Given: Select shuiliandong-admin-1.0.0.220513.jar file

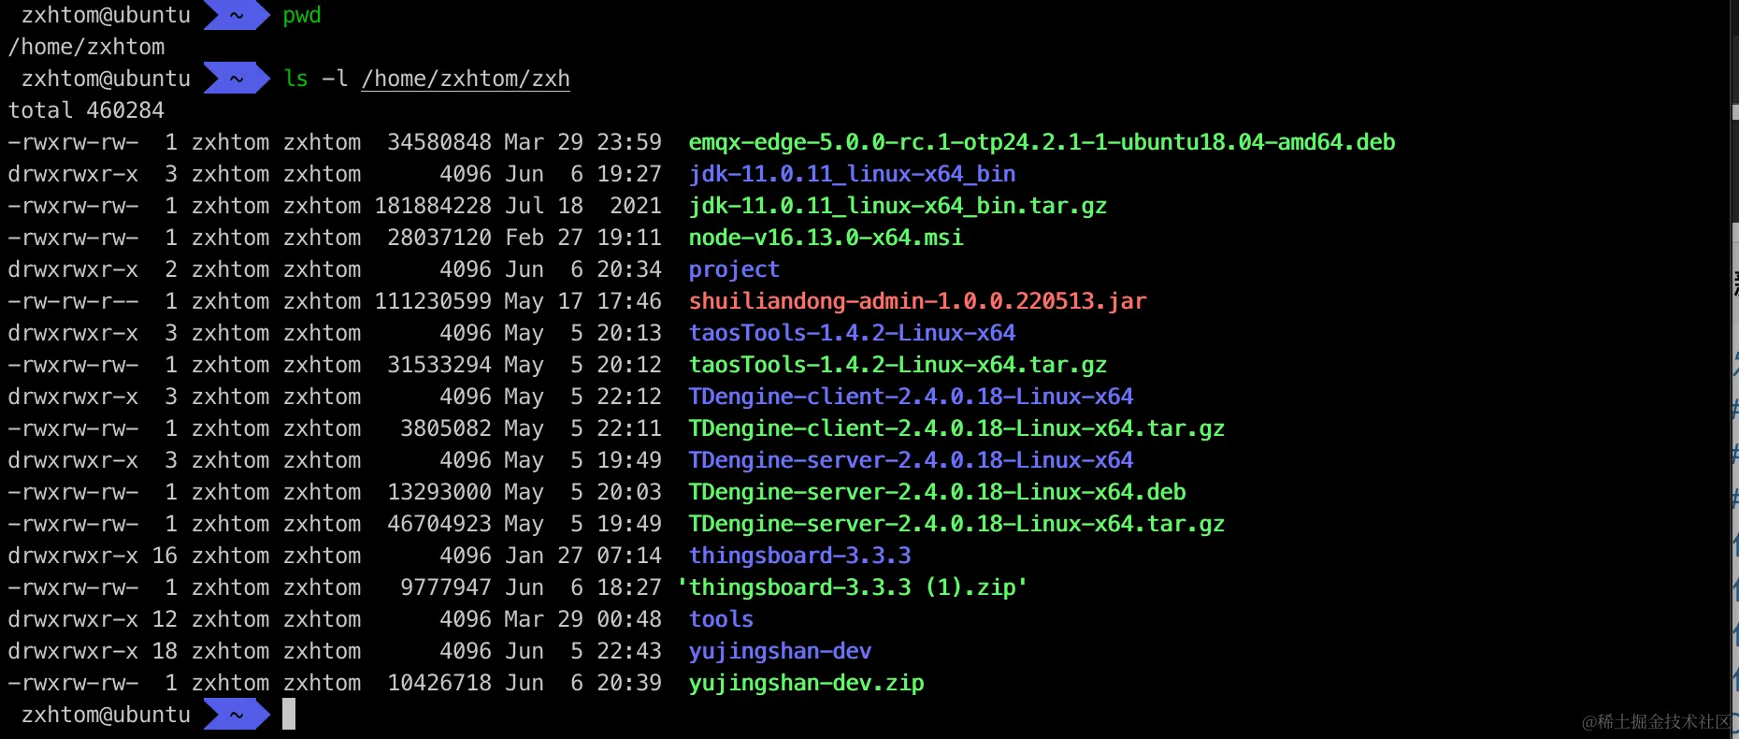Looking at the screenshot, I should (917, 301).
